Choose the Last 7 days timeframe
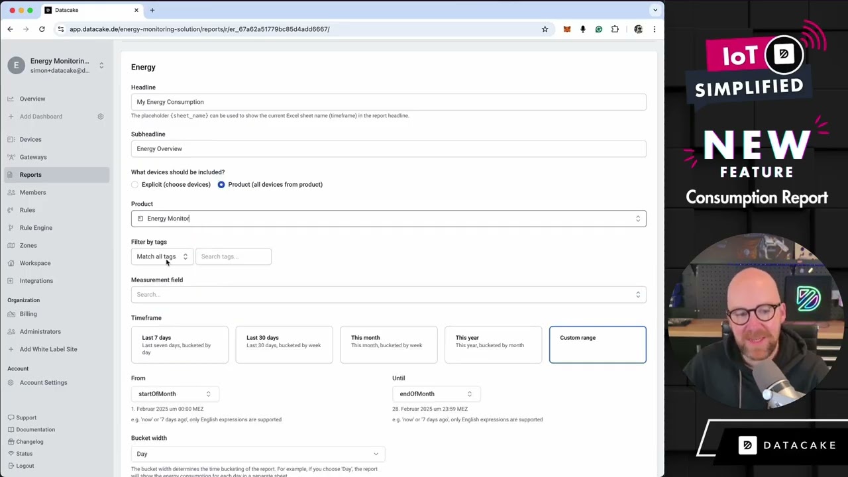This screenshot has height=477, width=848. tap(180, 344)
